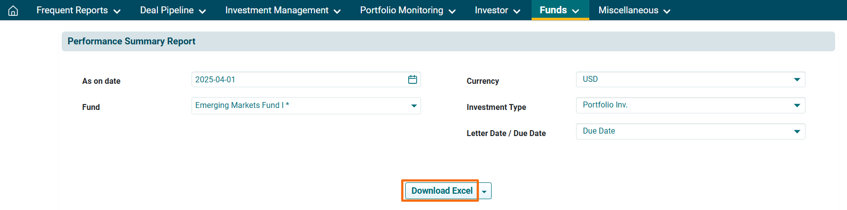This screenshot has height=210, width=847.
Task: Click the Download Excel button
Action: tap(442, 191)
